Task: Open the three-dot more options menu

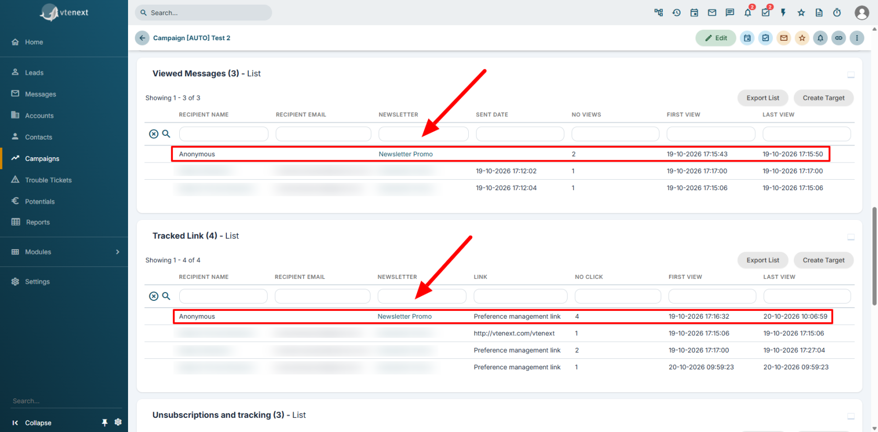Action: (x=857, y=38)
